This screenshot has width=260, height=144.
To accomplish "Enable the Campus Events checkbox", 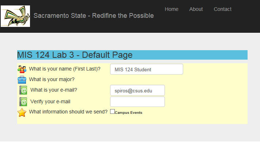I will [112, 112].
